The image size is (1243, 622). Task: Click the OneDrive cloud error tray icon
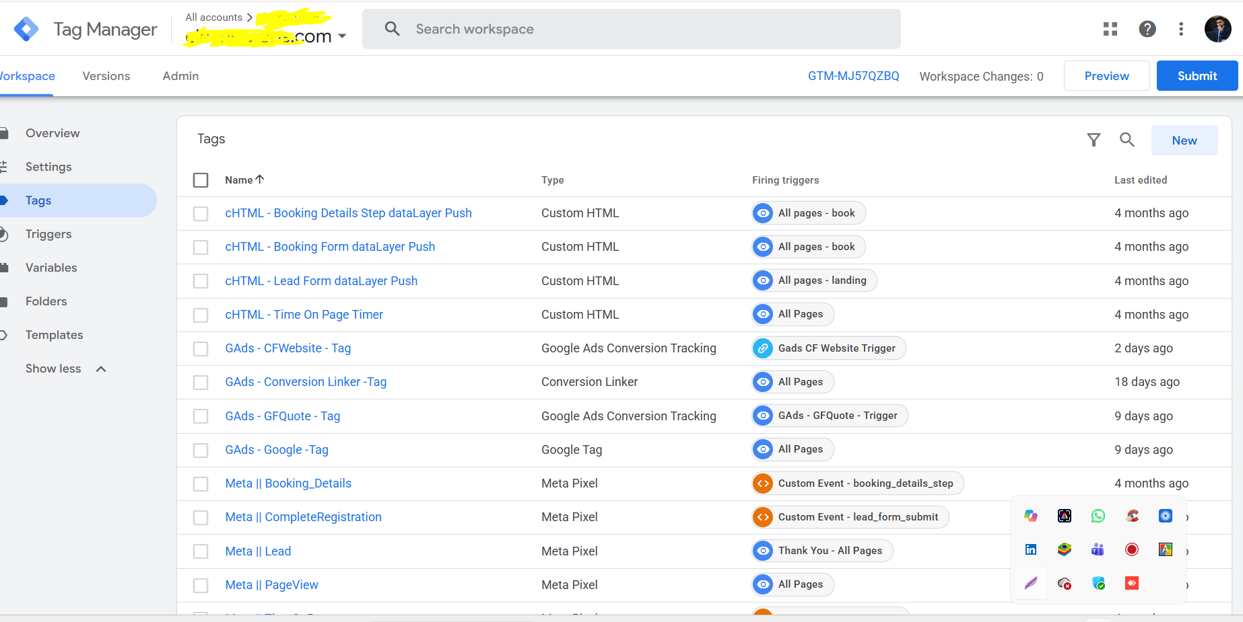click(x=1065, y=583)
